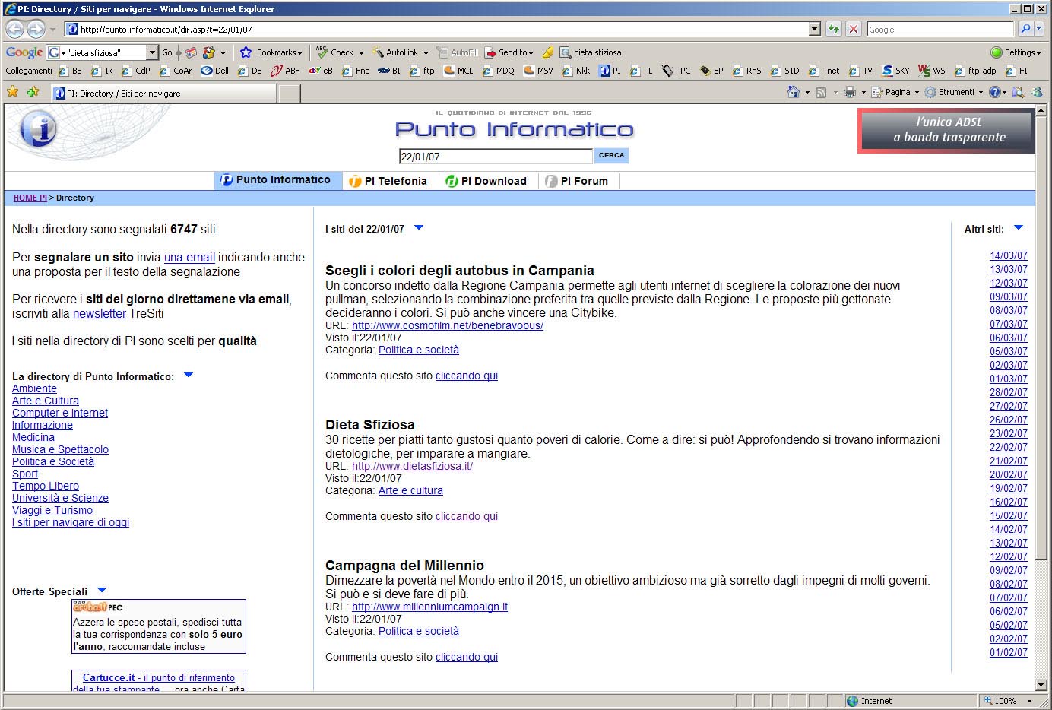Click the CERCA search button
Screen dimensions: 1052x710
611,156
